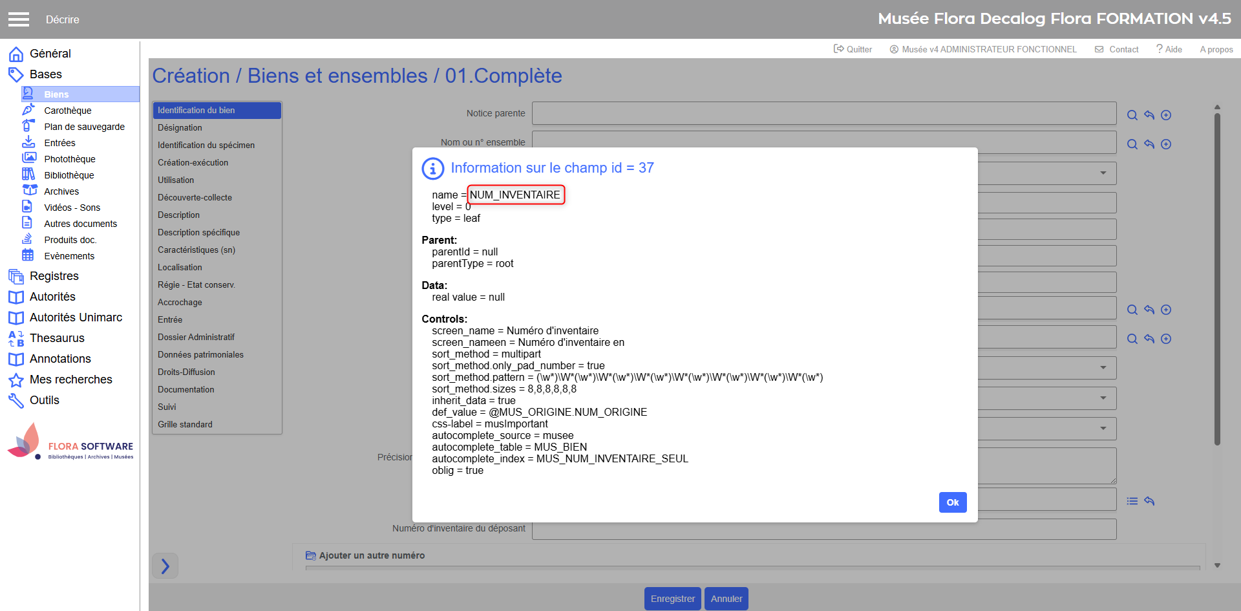Viewport: 1241px width, 611px height.
Task: Click the Mes recherches star icon
Action: point(16,380)
